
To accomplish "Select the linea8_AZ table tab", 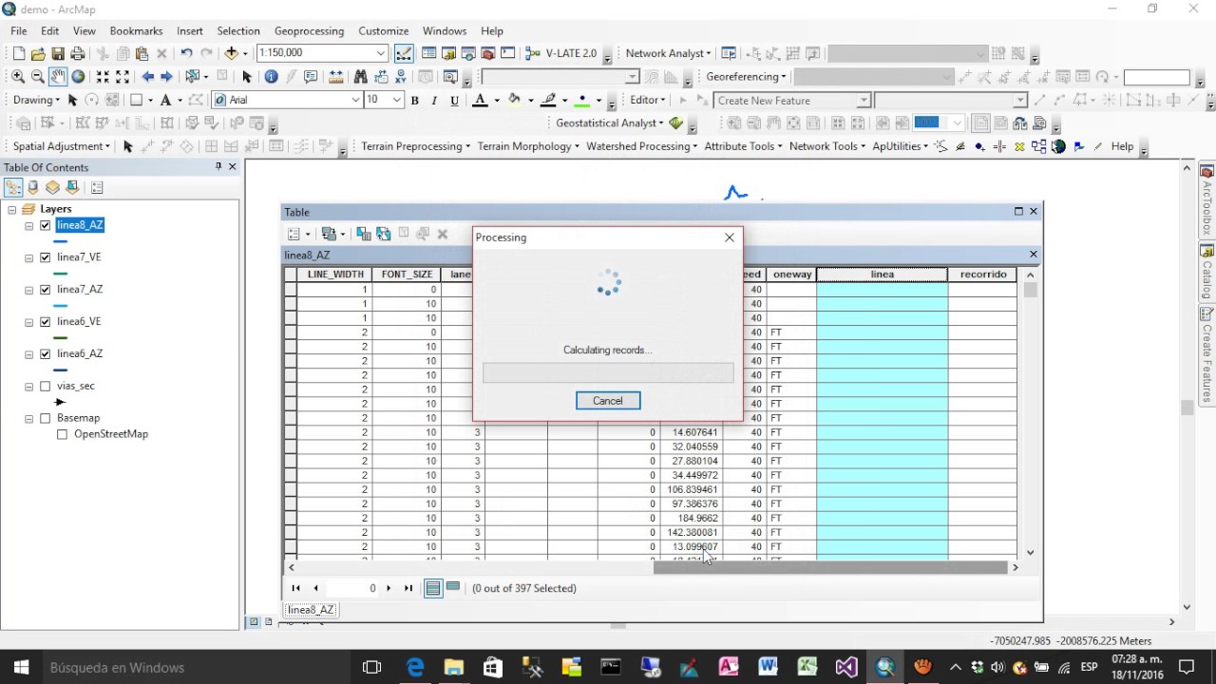I will pos(311,610).
